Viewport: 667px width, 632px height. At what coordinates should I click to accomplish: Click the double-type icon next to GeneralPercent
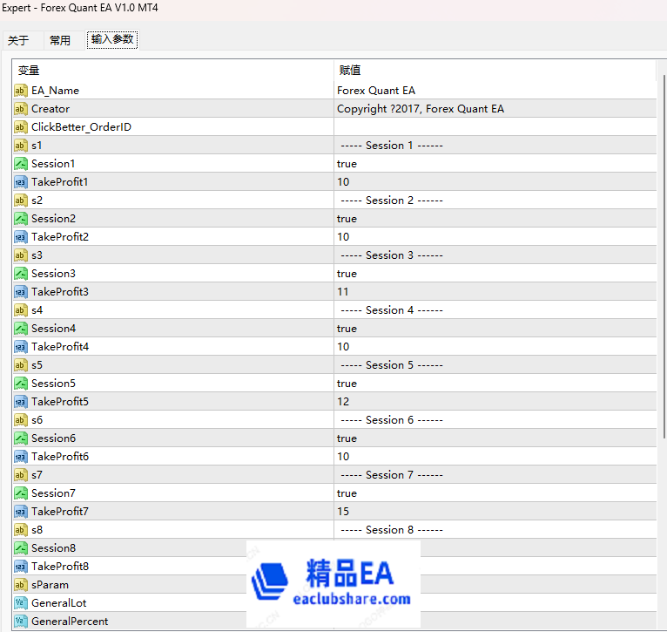coord(20,622)
